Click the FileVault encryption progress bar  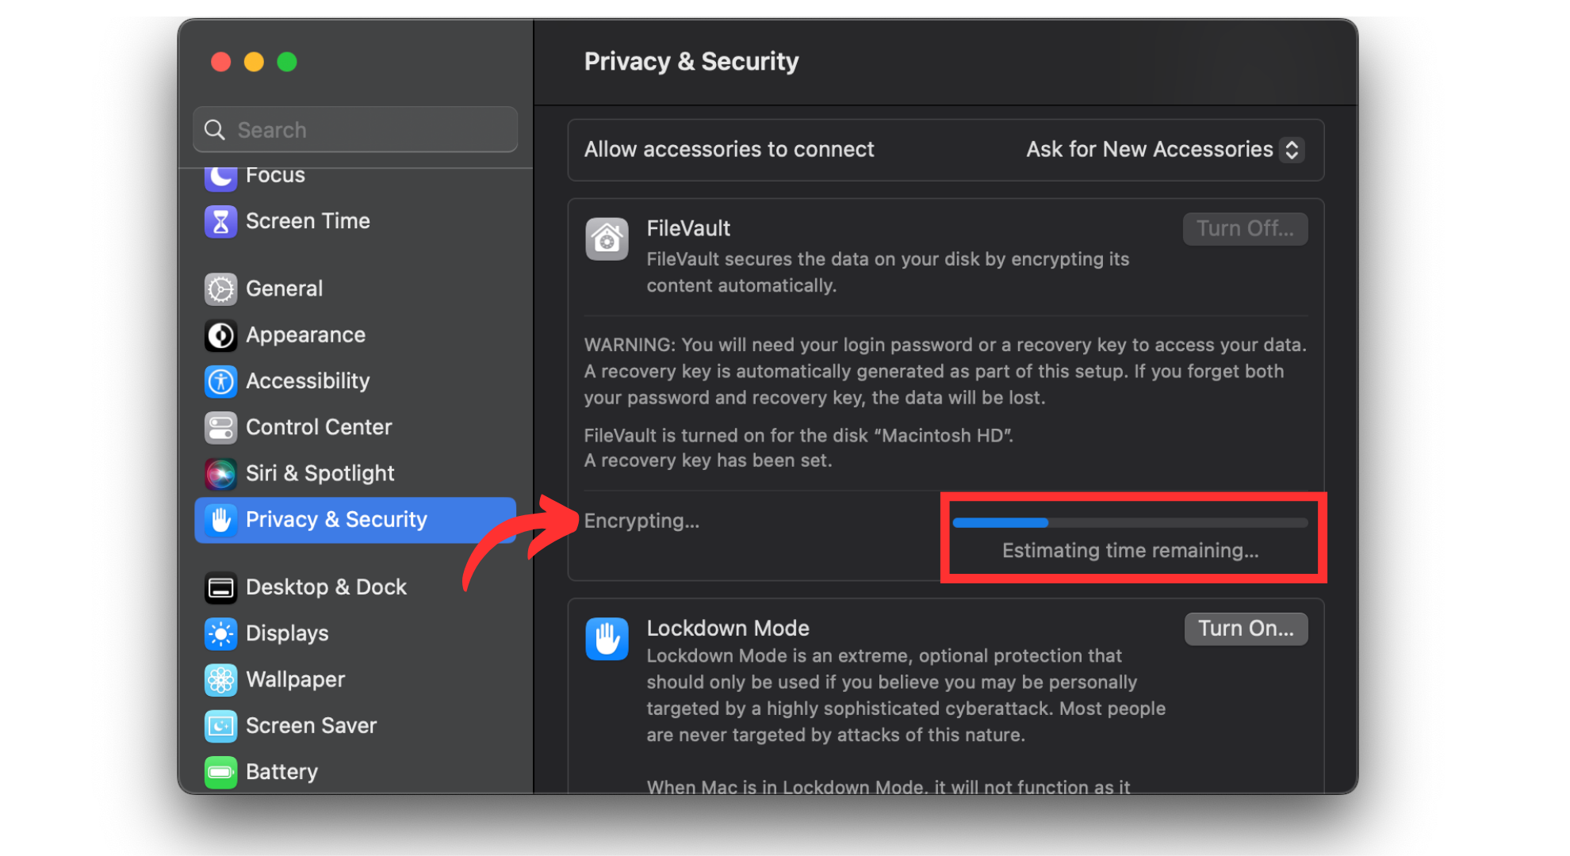tap(1130, 523)
